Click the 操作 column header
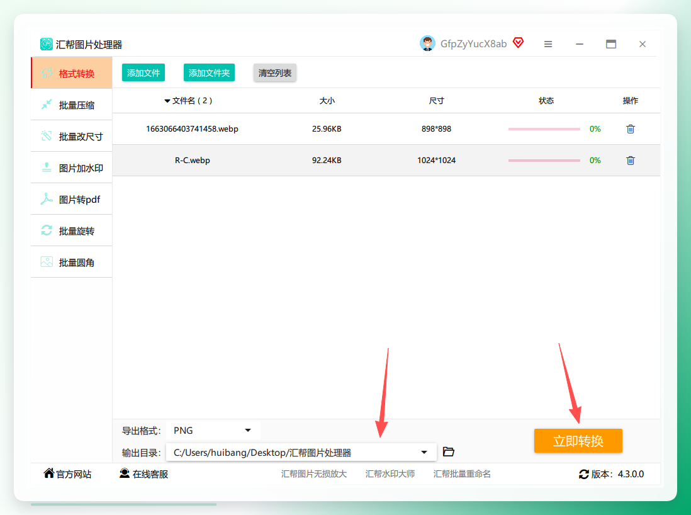The image size is (691, 515). click(x=630, y=101)
